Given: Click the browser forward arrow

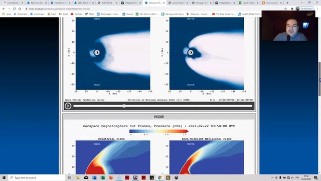Looking at the screenshot, I should [x=9, y=9].
